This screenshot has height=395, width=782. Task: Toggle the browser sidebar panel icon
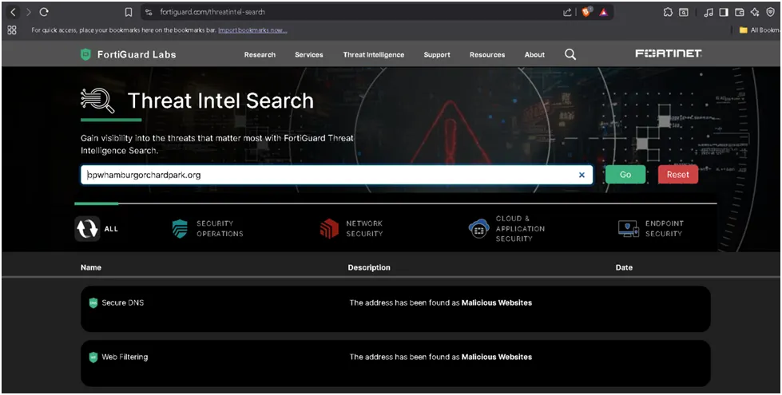[x=724, y=13]
